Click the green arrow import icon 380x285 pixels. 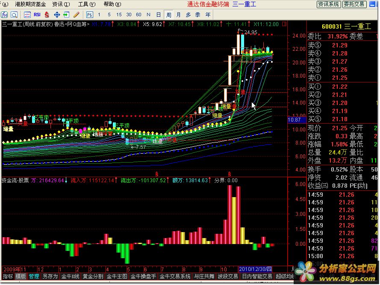(x=66, y=15)
